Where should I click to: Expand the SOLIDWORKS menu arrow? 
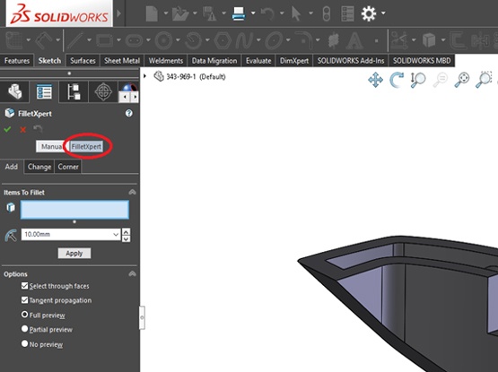pyautogui.click(x=118, y=13)
